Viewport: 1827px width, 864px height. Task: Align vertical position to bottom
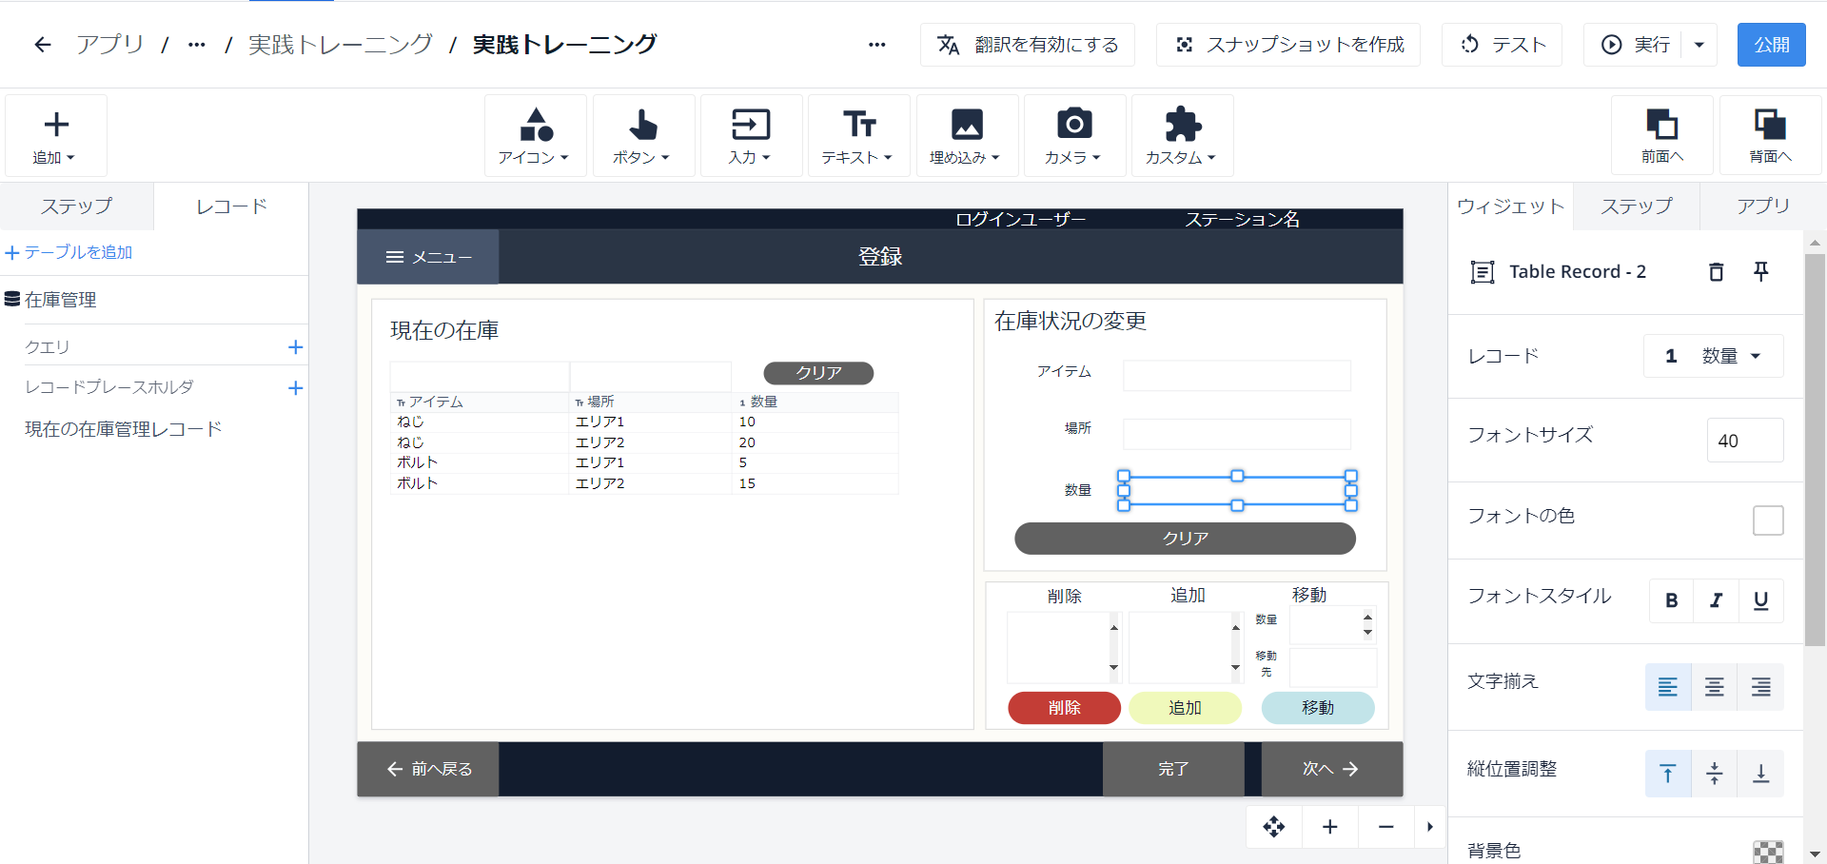click(1761, 774)
